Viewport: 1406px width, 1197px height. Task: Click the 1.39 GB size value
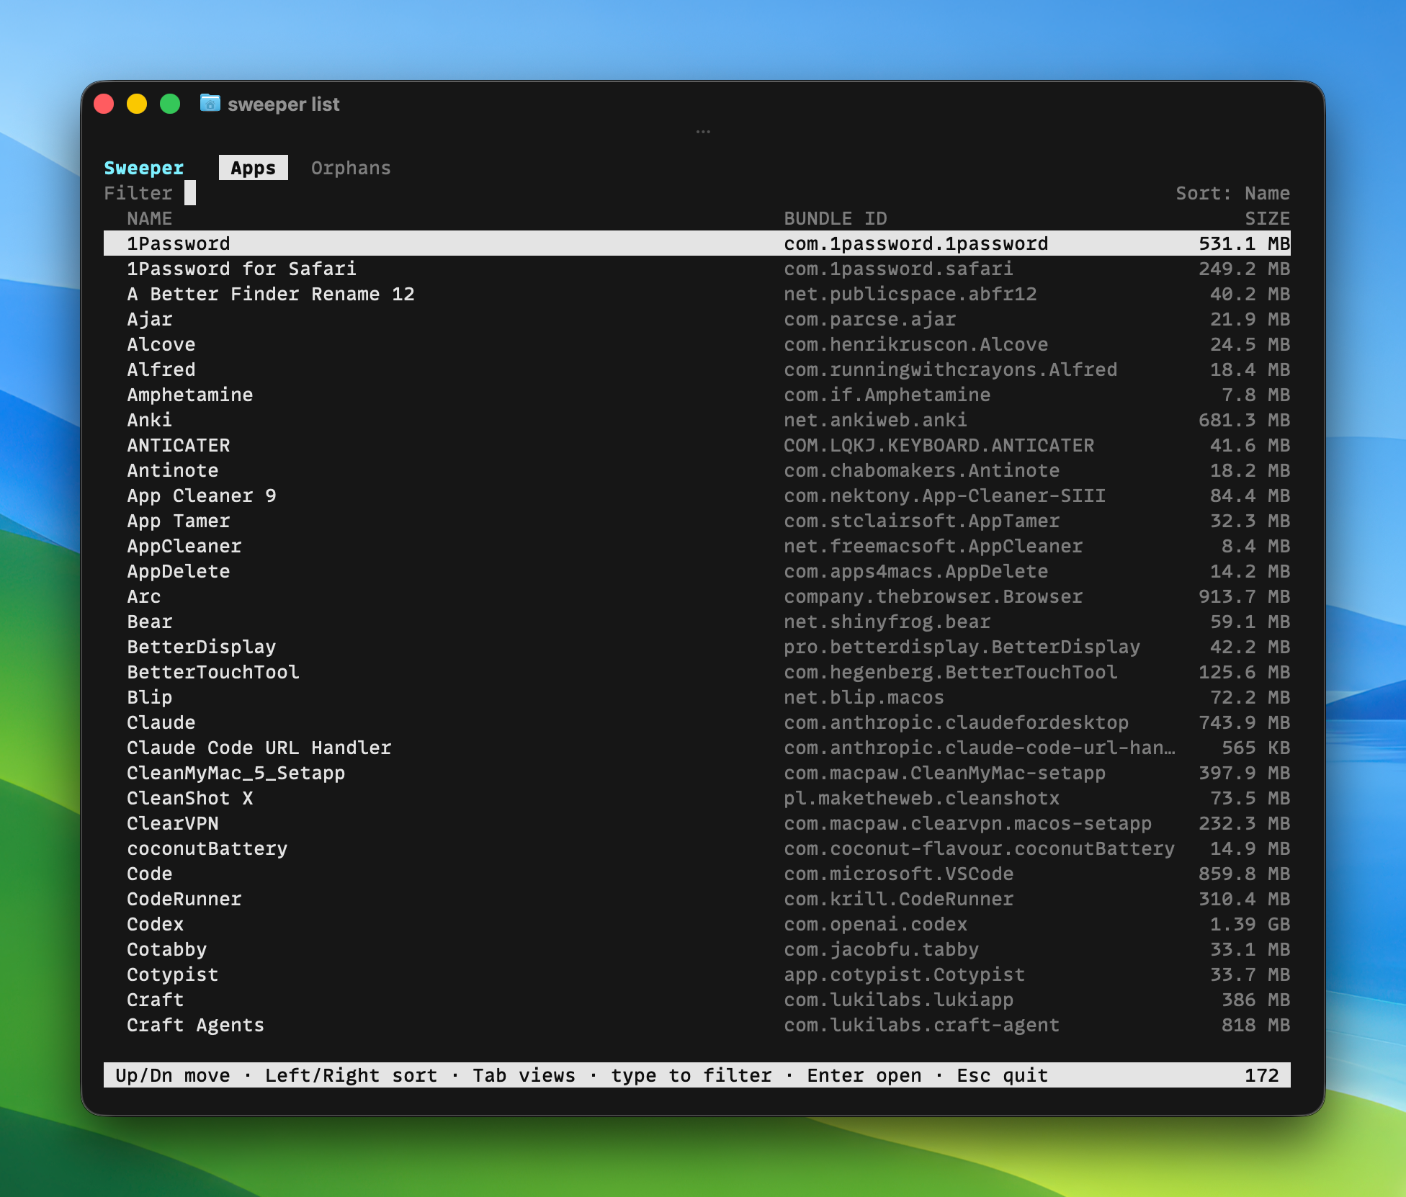pos(1250,924)
